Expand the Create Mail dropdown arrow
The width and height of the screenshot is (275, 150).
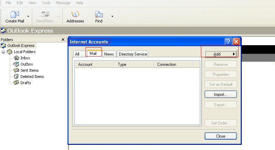pyautogui.click(x=28, y=16)
